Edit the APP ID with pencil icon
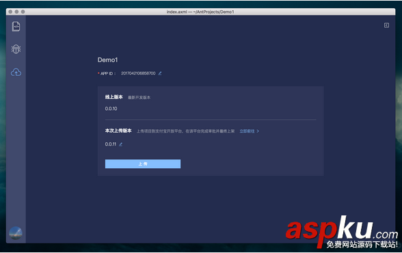The image size is (402, 253). point(160,73)
